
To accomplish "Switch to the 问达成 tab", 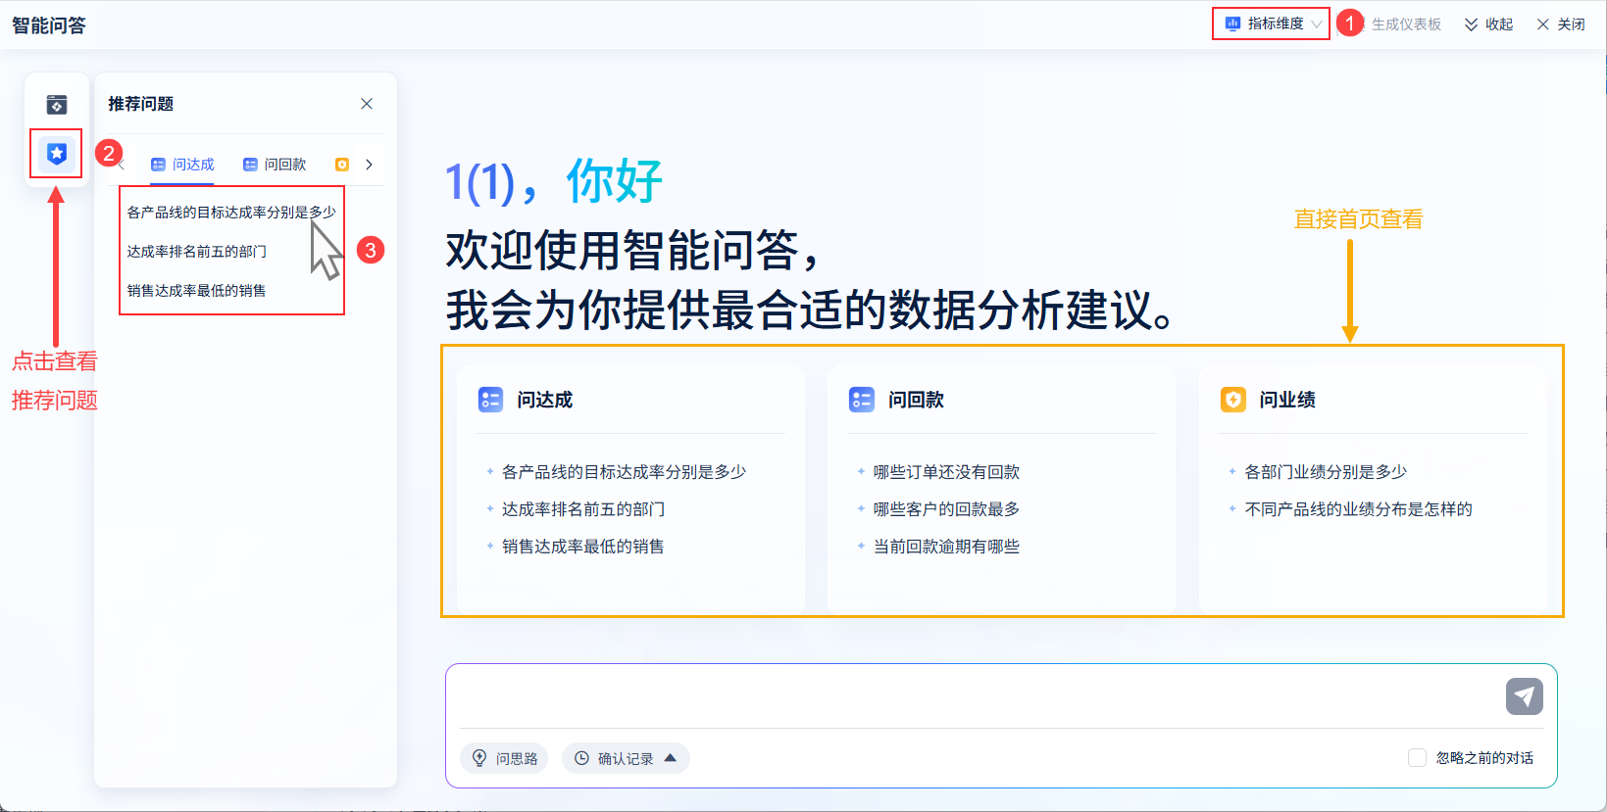I will click(x=183, y=165).
